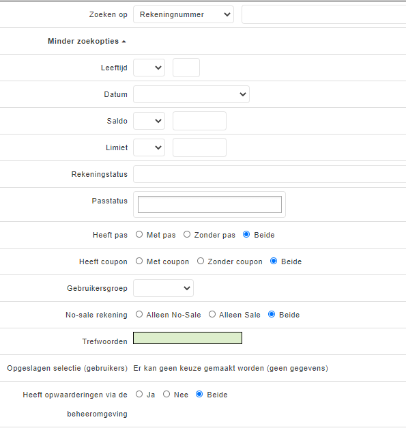This screenshot has width=406, height=439.
Task: Open the Gebruikersgroep dropdown
Action: click(x=163, y=288)
